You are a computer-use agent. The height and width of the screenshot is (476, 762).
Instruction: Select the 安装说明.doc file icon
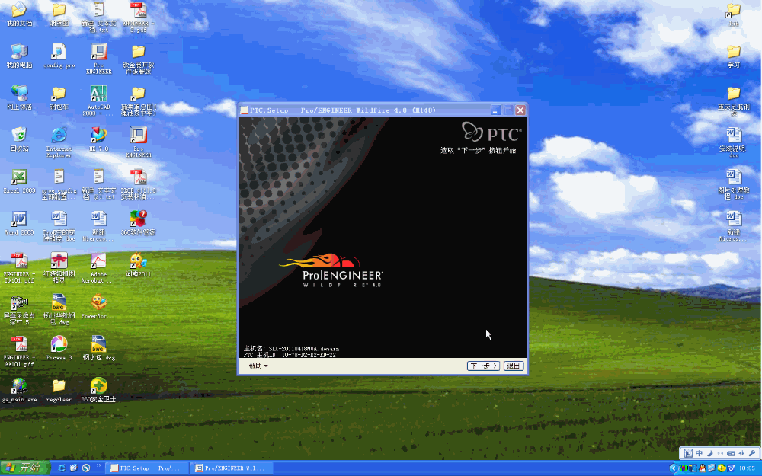(734, 142)
